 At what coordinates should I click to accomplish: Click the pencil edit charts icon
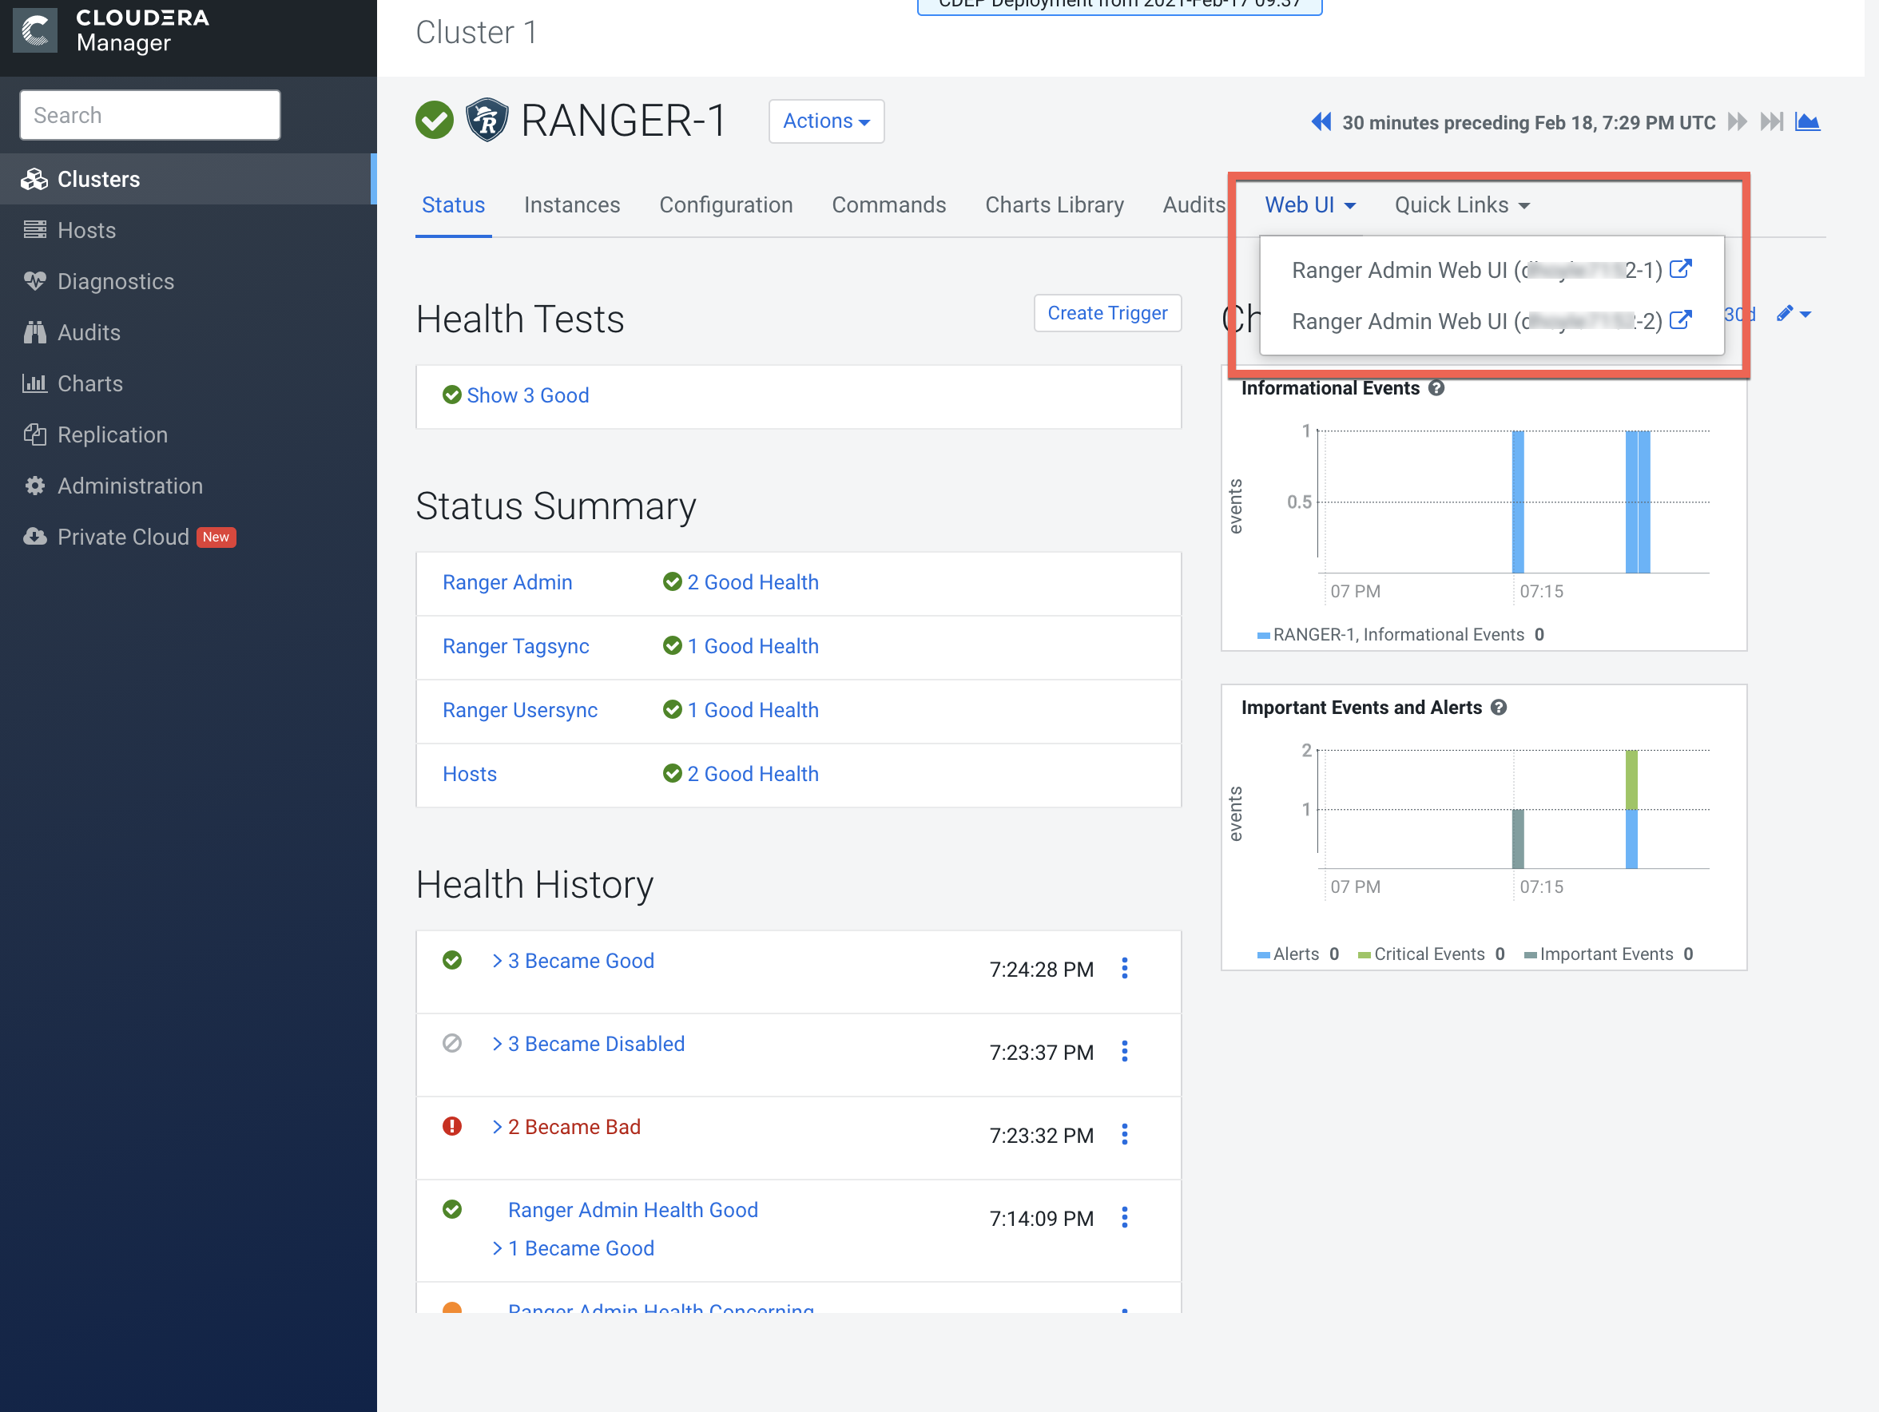[1785, 313]
